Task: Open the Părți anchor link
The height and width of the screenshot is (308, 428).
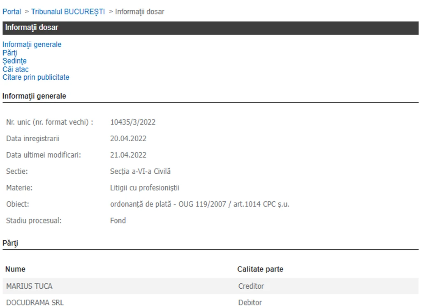Action: point(10,53)
